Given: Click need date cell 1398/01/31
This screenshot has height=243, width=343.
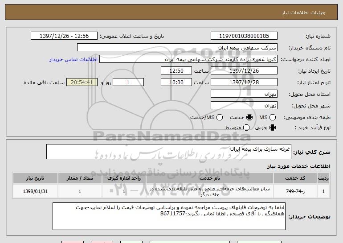Looking at the screenshot, I should click(x=35, y=191).
